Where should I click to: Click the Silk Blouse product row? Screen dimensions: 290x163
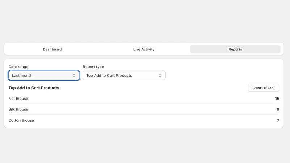pos(144,109)
